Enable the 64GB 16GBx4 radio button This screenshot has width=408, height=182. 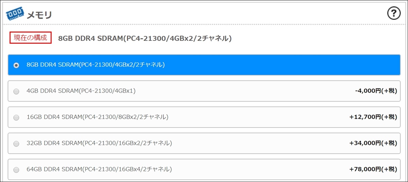16,169
